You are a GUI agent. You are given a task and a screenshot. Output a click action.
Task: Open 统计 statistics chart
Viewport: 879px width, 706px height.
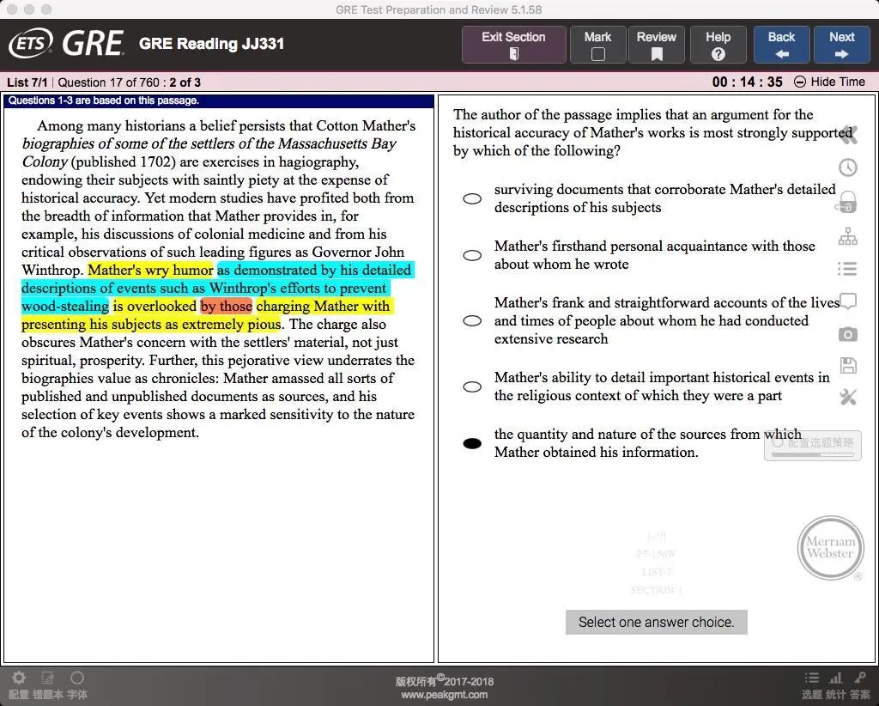tap(835, 685)
